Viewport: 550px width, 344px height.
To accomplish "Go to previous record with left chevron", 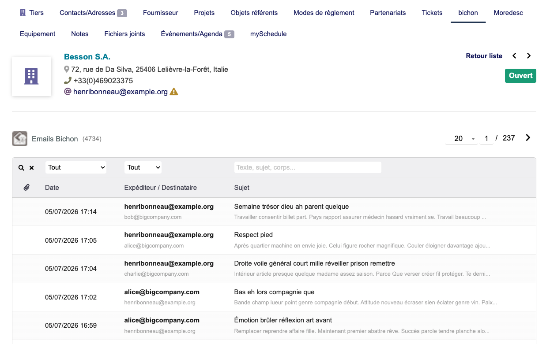I will click(x=514, y=56).
